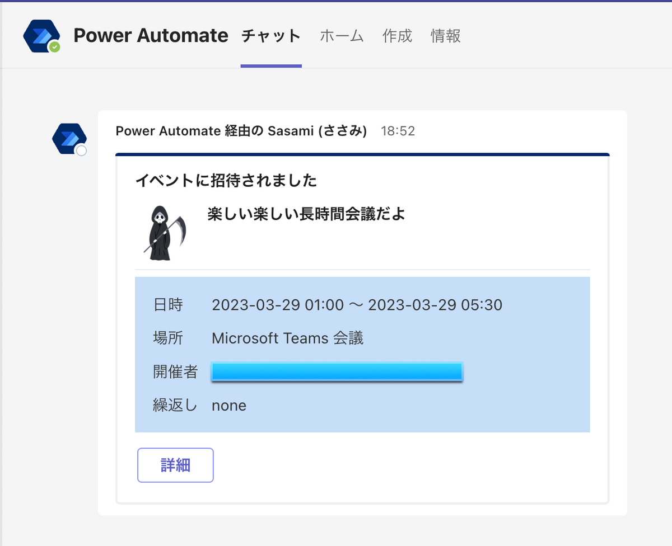This screenshot has width=672, height=546.
Task: Open the Power Automate home via its hexagon icon
Action: coord(41,35)
